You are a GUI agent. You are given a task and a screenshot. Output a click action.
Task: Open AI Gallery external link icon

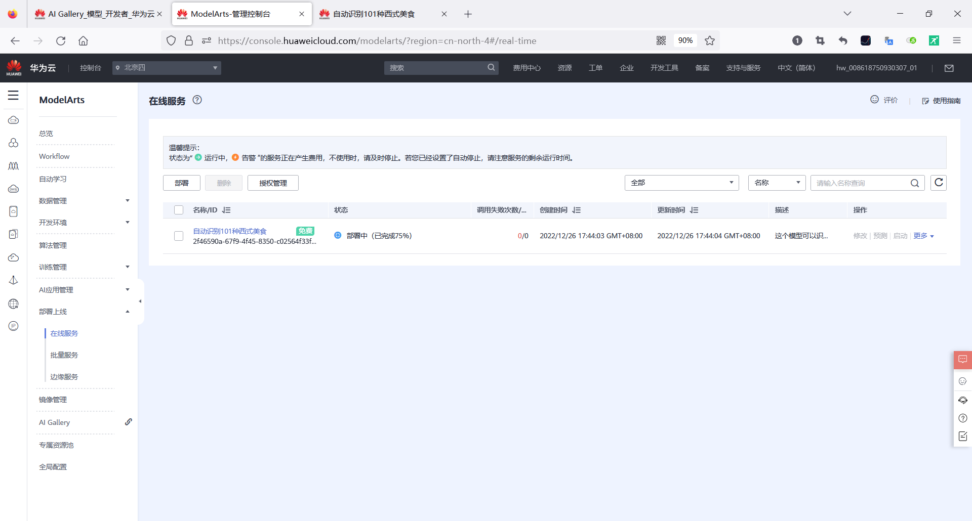coord(129,422)
